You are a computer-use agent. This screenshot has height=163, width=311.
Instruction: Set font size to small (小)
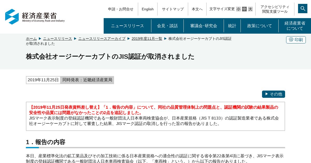[x=238, y=9]
